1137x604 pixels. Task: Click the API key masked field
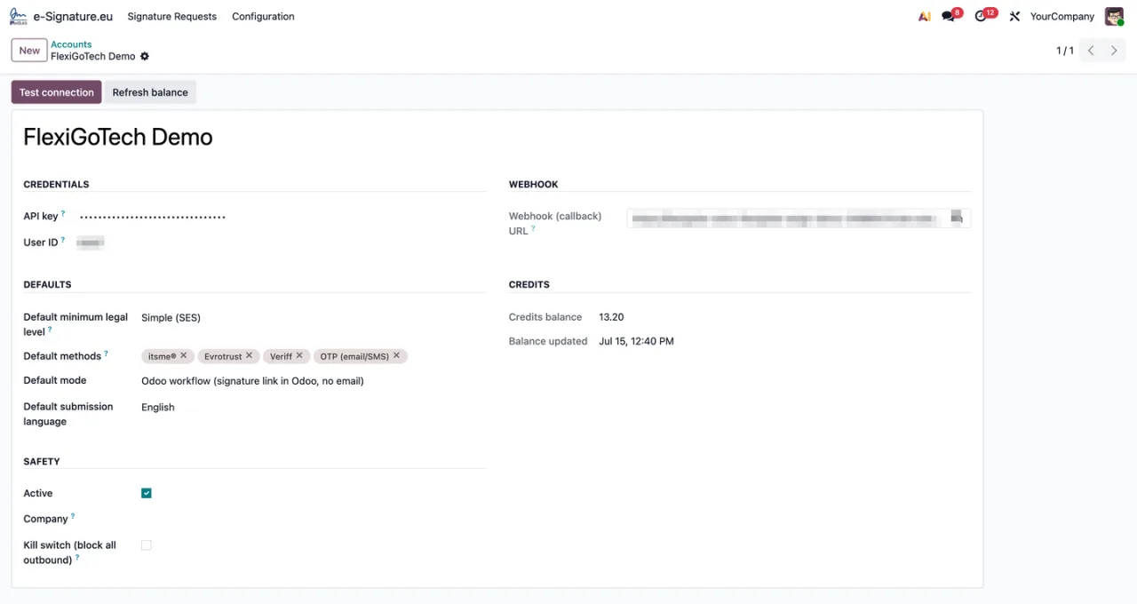pyautogui.click(x=282, y=217)
